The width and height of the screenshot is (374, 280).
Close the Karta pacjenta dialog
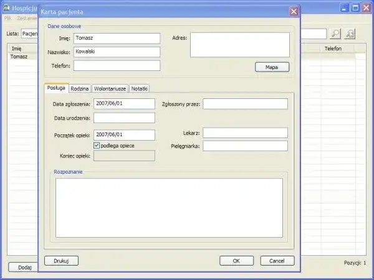pos(294,11)
